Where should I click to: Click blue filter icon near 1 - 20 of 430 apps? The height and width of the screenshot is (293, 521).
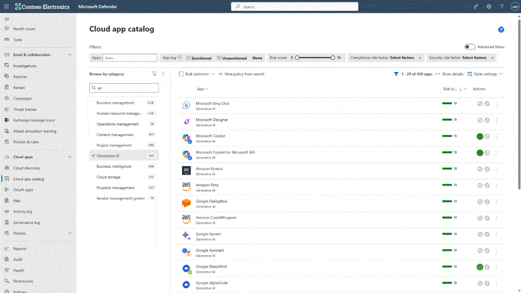[396, 74]
